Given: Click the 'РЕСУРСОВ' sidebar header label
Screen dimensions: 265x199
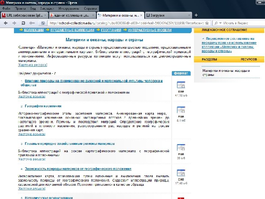Looking at the screenshot, I should click(249, 59).
